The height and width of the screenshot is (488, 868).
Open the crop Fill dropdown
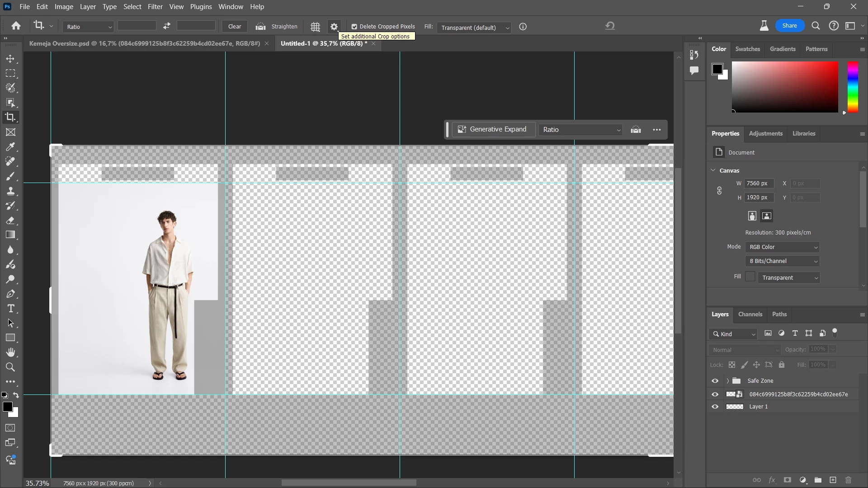point(474,28)
